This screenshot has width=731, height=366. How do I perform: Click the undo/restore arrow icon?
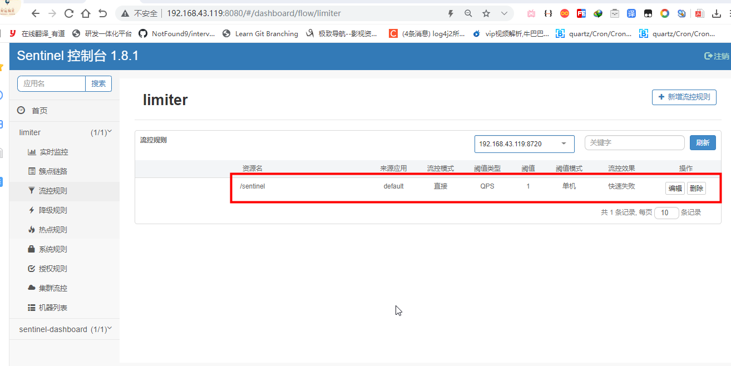coord(102,13)
